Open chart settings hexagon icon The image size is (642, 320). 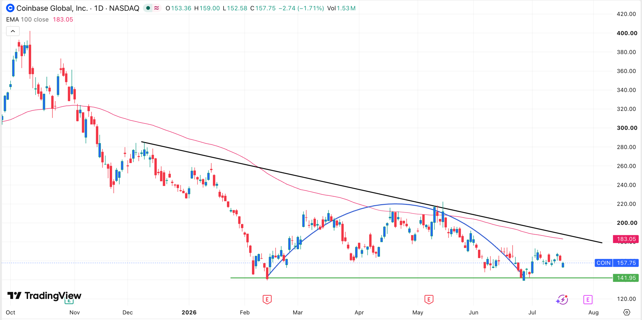click(x=626, y=312)
